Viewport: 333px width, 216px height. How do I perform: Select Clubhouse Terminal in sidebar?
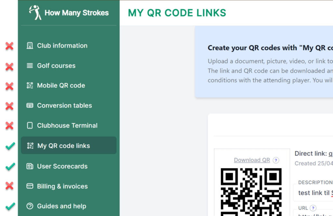(x=69, y=125)
